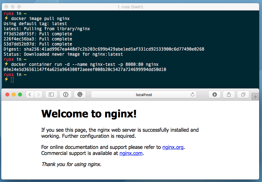Image resolution: width=262 pixels, height=182 pixels.
Task: Minimize the Safari window
Action: tap(14, 94)
